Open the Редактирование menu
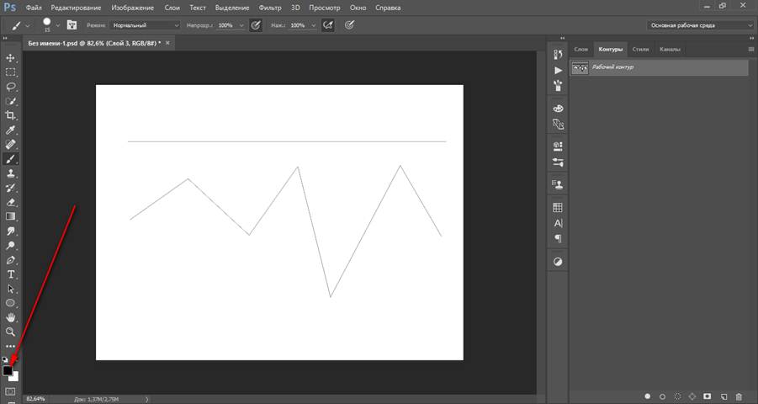The width and height of the screenshot is (758, 404). (x=77, y=8)
